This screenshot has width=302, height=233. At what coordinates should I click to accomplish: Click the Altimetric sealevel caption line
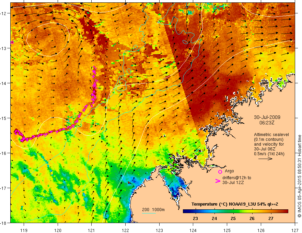tap(271, 135)
